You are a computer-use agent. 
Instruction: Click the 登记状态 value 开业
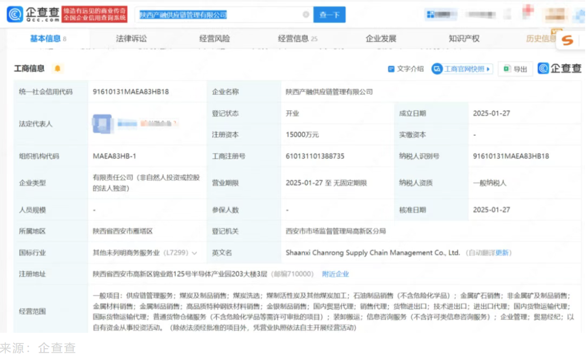[292, 113]
